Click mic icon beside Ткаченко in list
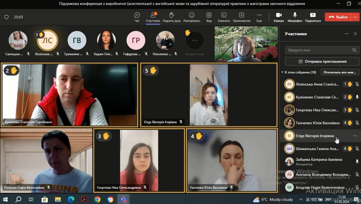The height and width of the screenshot is (204, 361). click(x=357, y=123)
